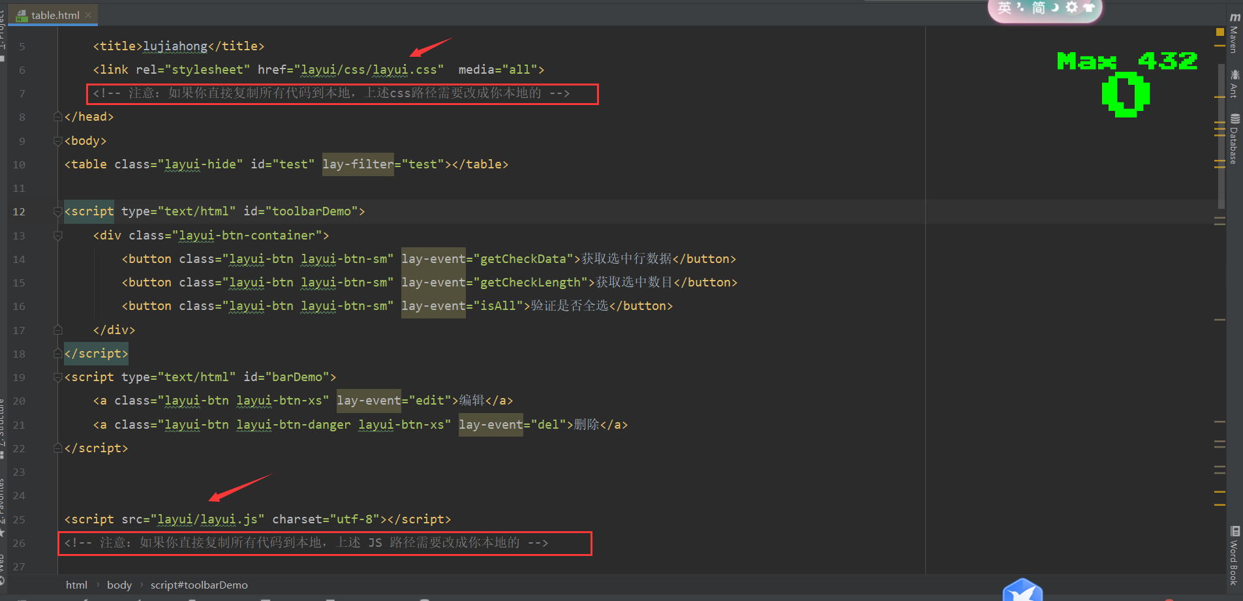Click the shirt skin icon in IME bar
This screenshot has height=601, width=1243.
tap(1088, 7)
